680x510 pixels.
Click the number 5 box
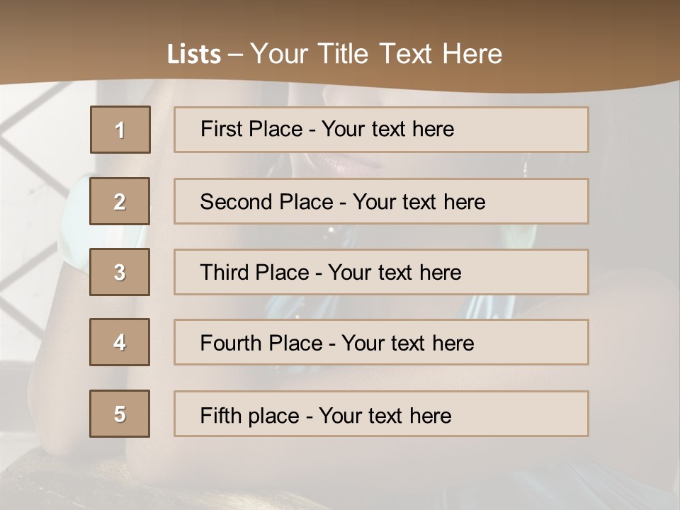(x=120, y=414)
